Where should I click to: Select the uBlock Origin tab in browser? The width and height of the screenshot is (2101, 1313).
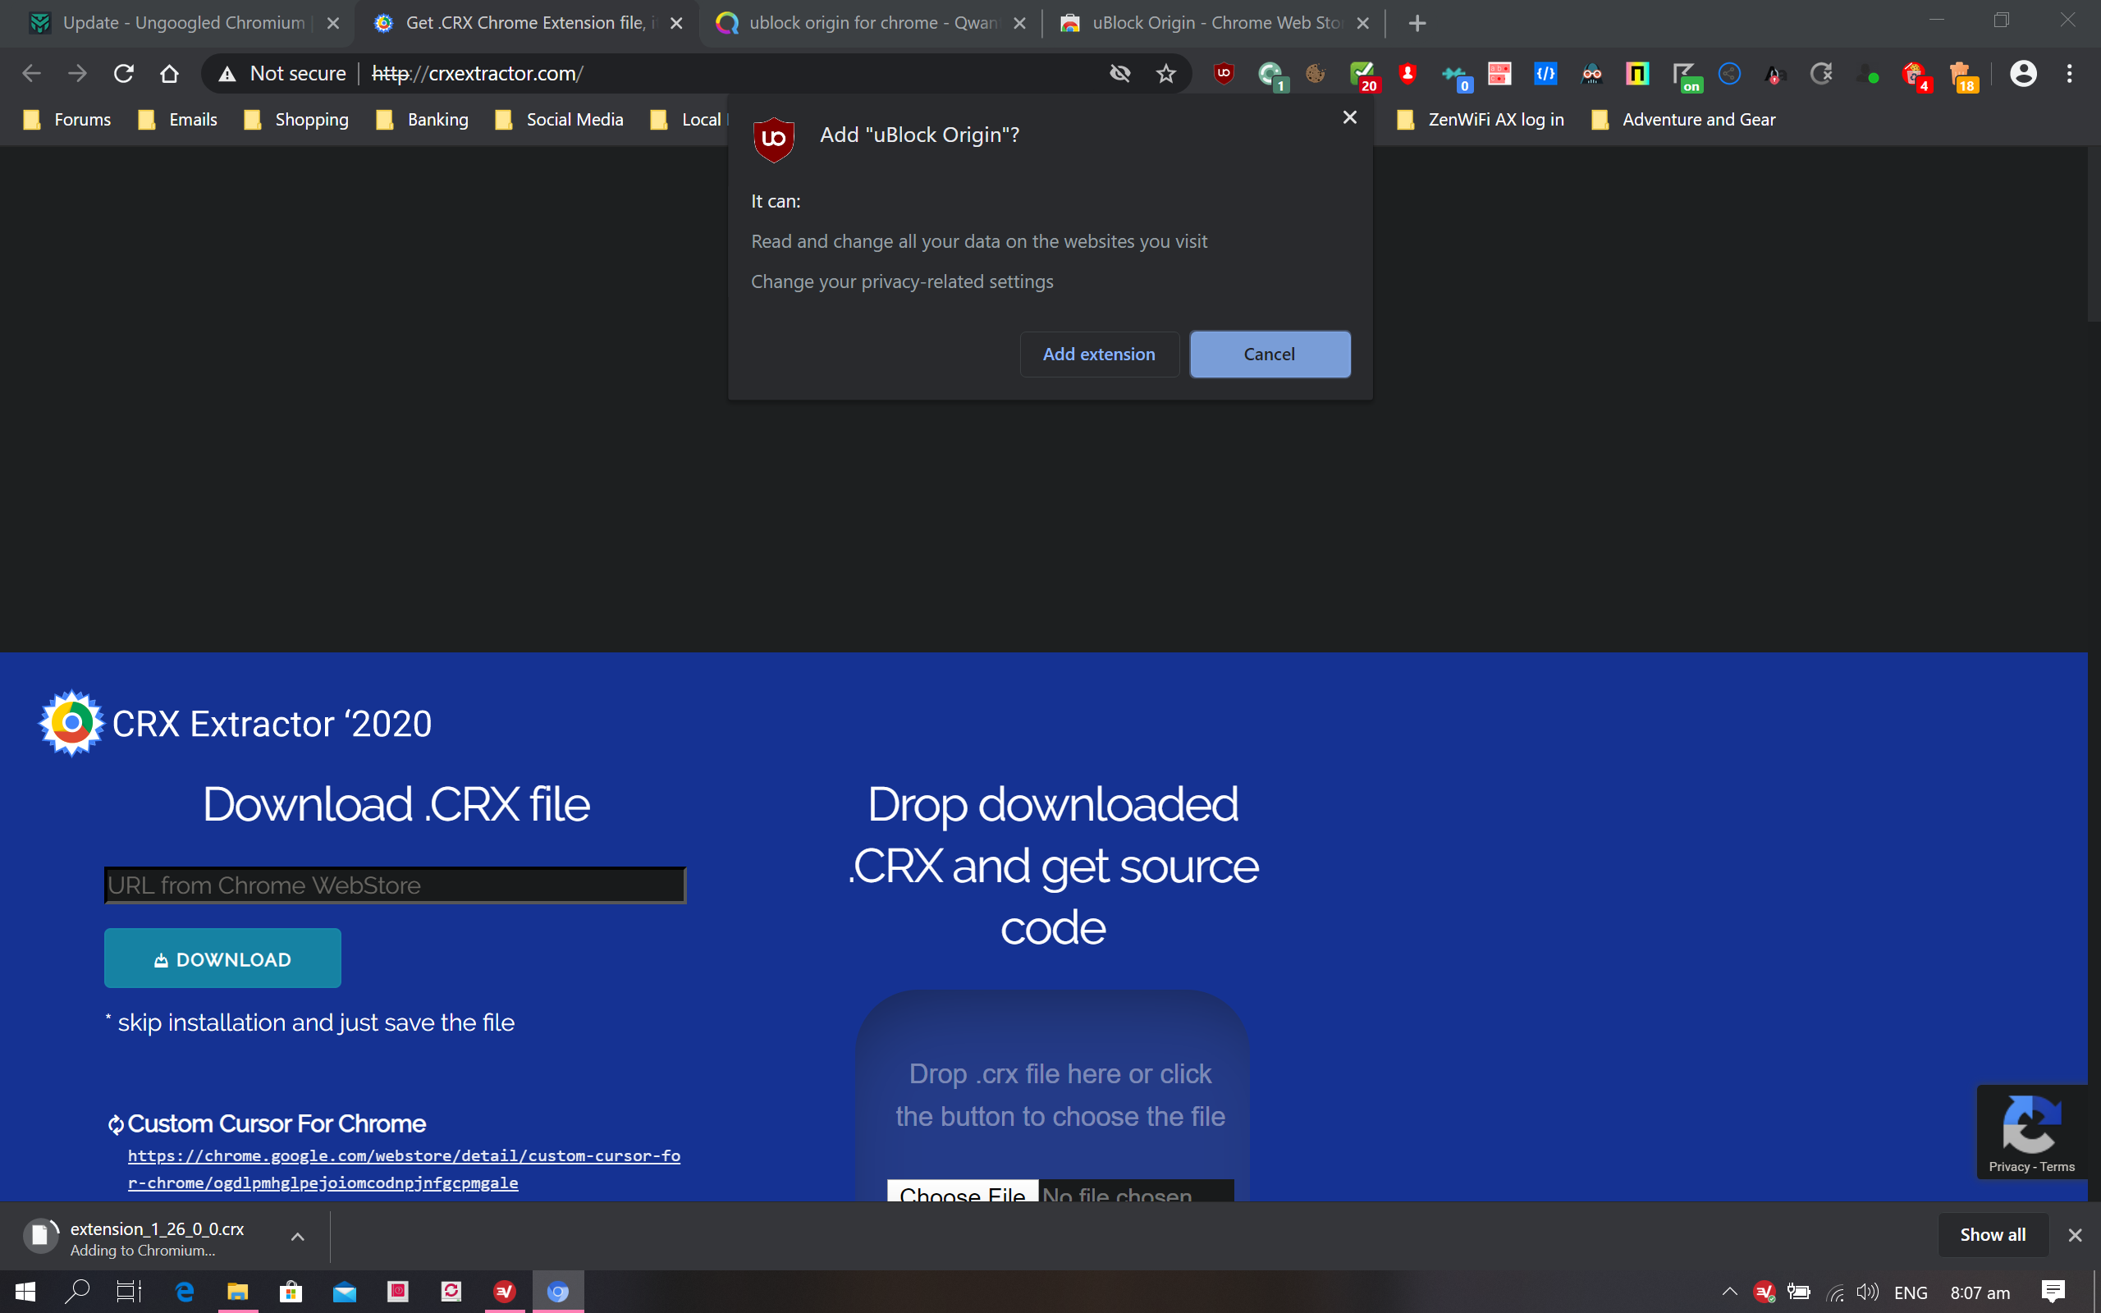click(1210, 23)
